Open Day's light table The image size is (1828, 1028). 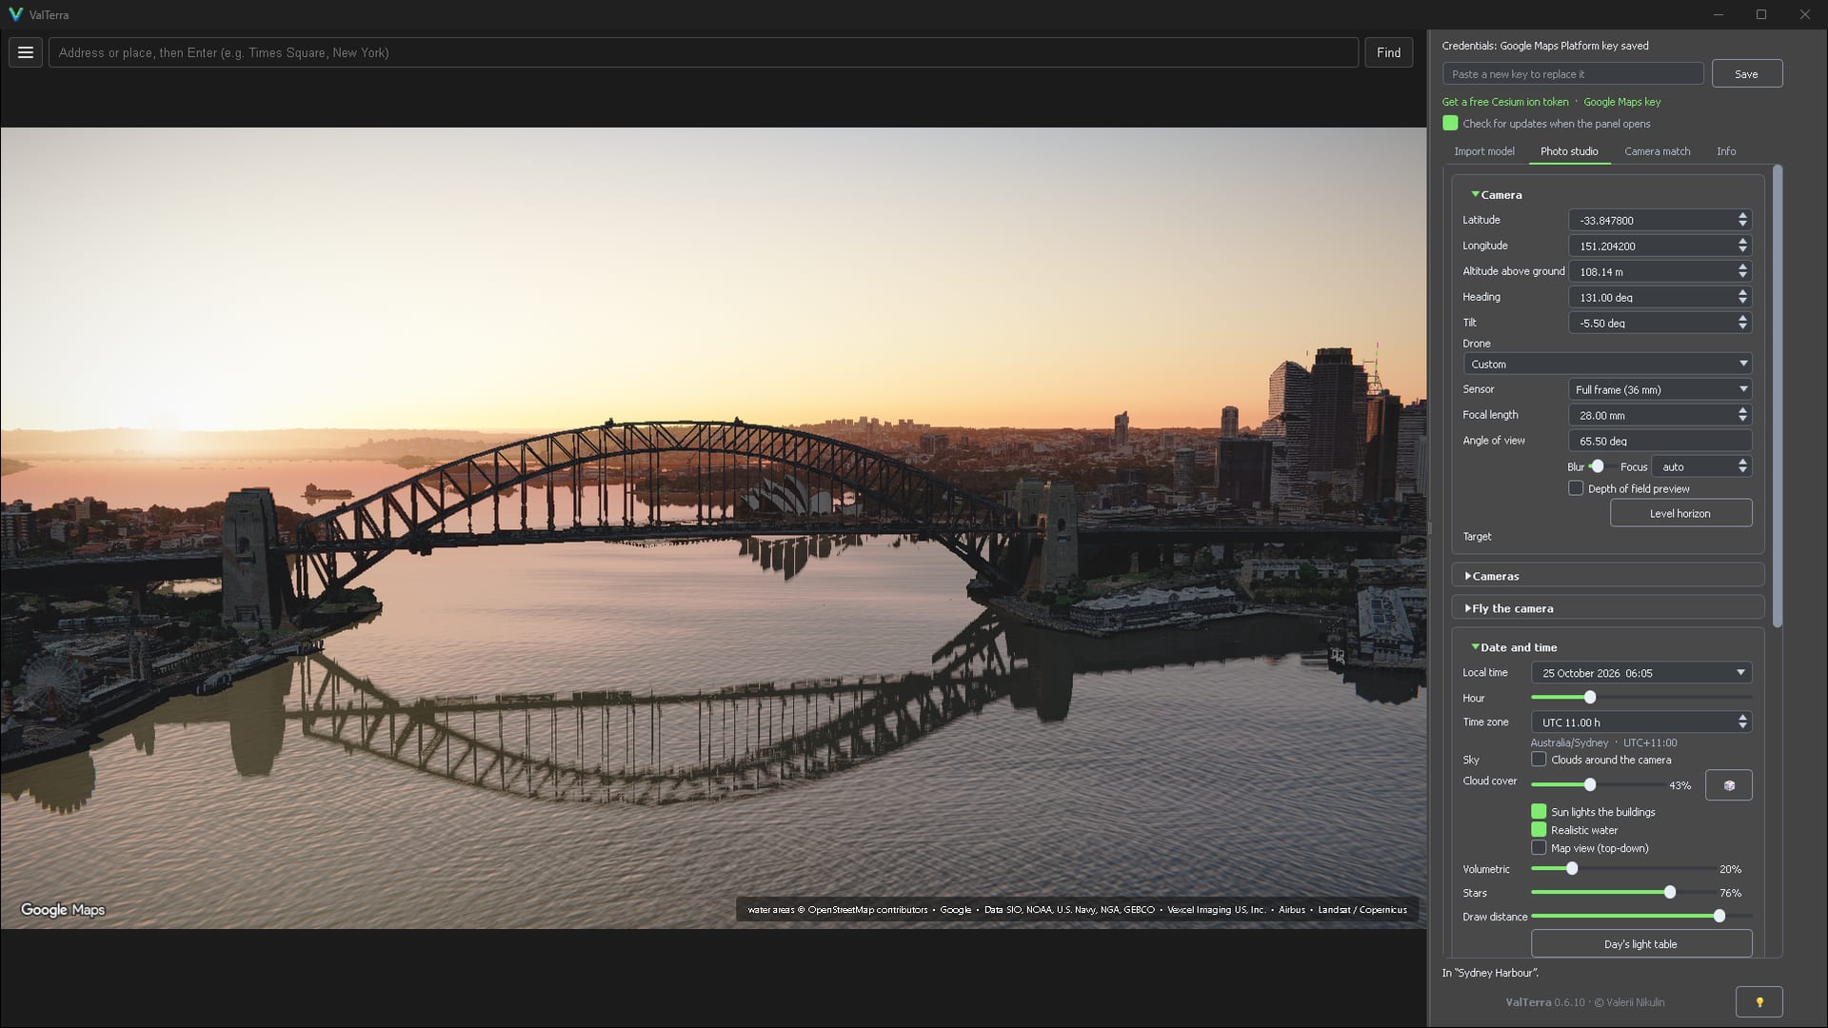point(1640,944)
